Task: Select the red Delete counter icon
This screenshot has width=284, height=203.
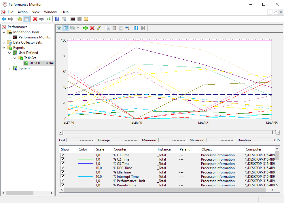Action: coord(92,28)
